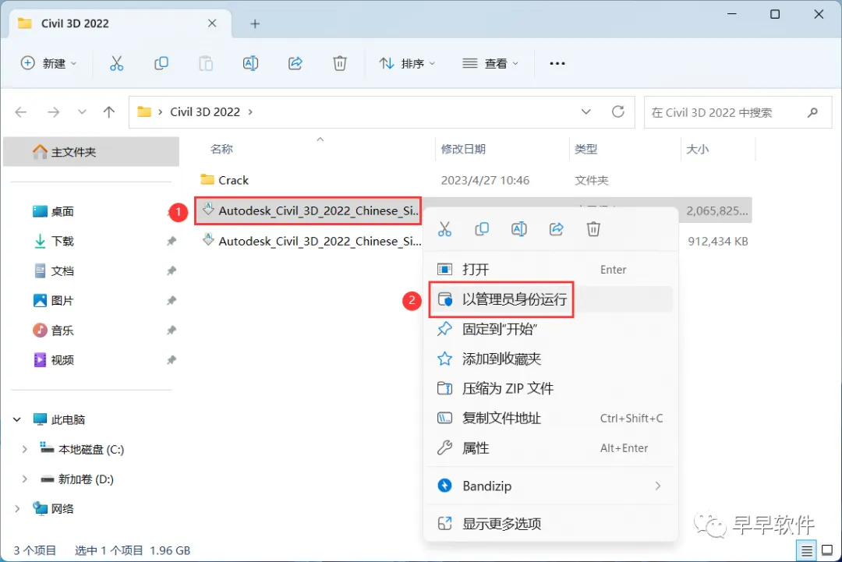Viewport: 842px width, 562px height.
Task: Choose 复制文件地址 from the context menu
Action: point(550,418)
